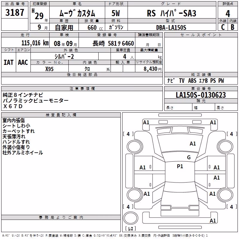The image size is (239, 239).
Task: Click the G mark on the windshield
Action: click(189, 157)
